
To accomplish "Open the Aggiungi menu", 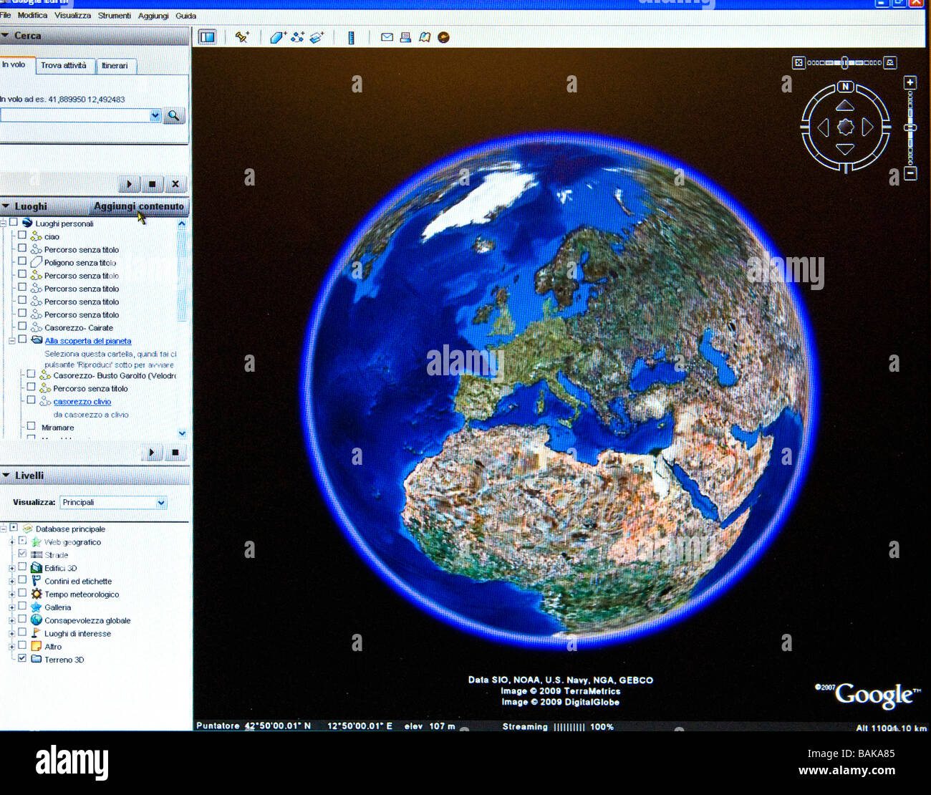I will (x=153, y=15).
